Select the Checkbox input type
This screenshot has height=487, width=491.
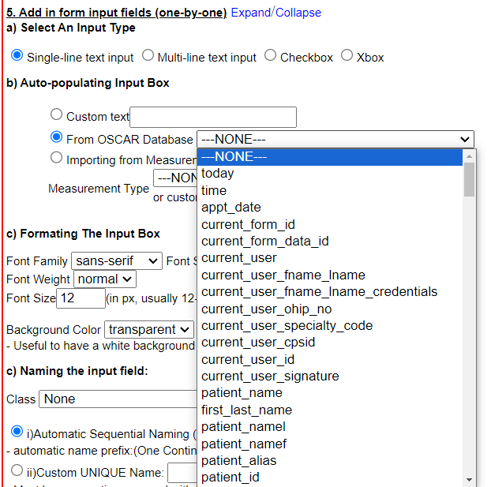point(271,56)
